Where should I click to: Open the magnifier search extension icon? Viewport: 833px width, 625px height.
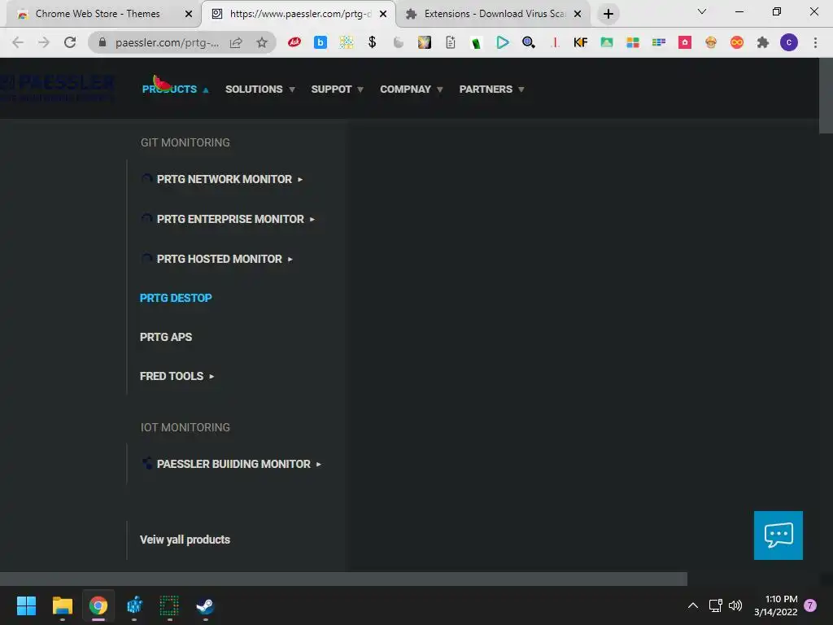[529, 42]
